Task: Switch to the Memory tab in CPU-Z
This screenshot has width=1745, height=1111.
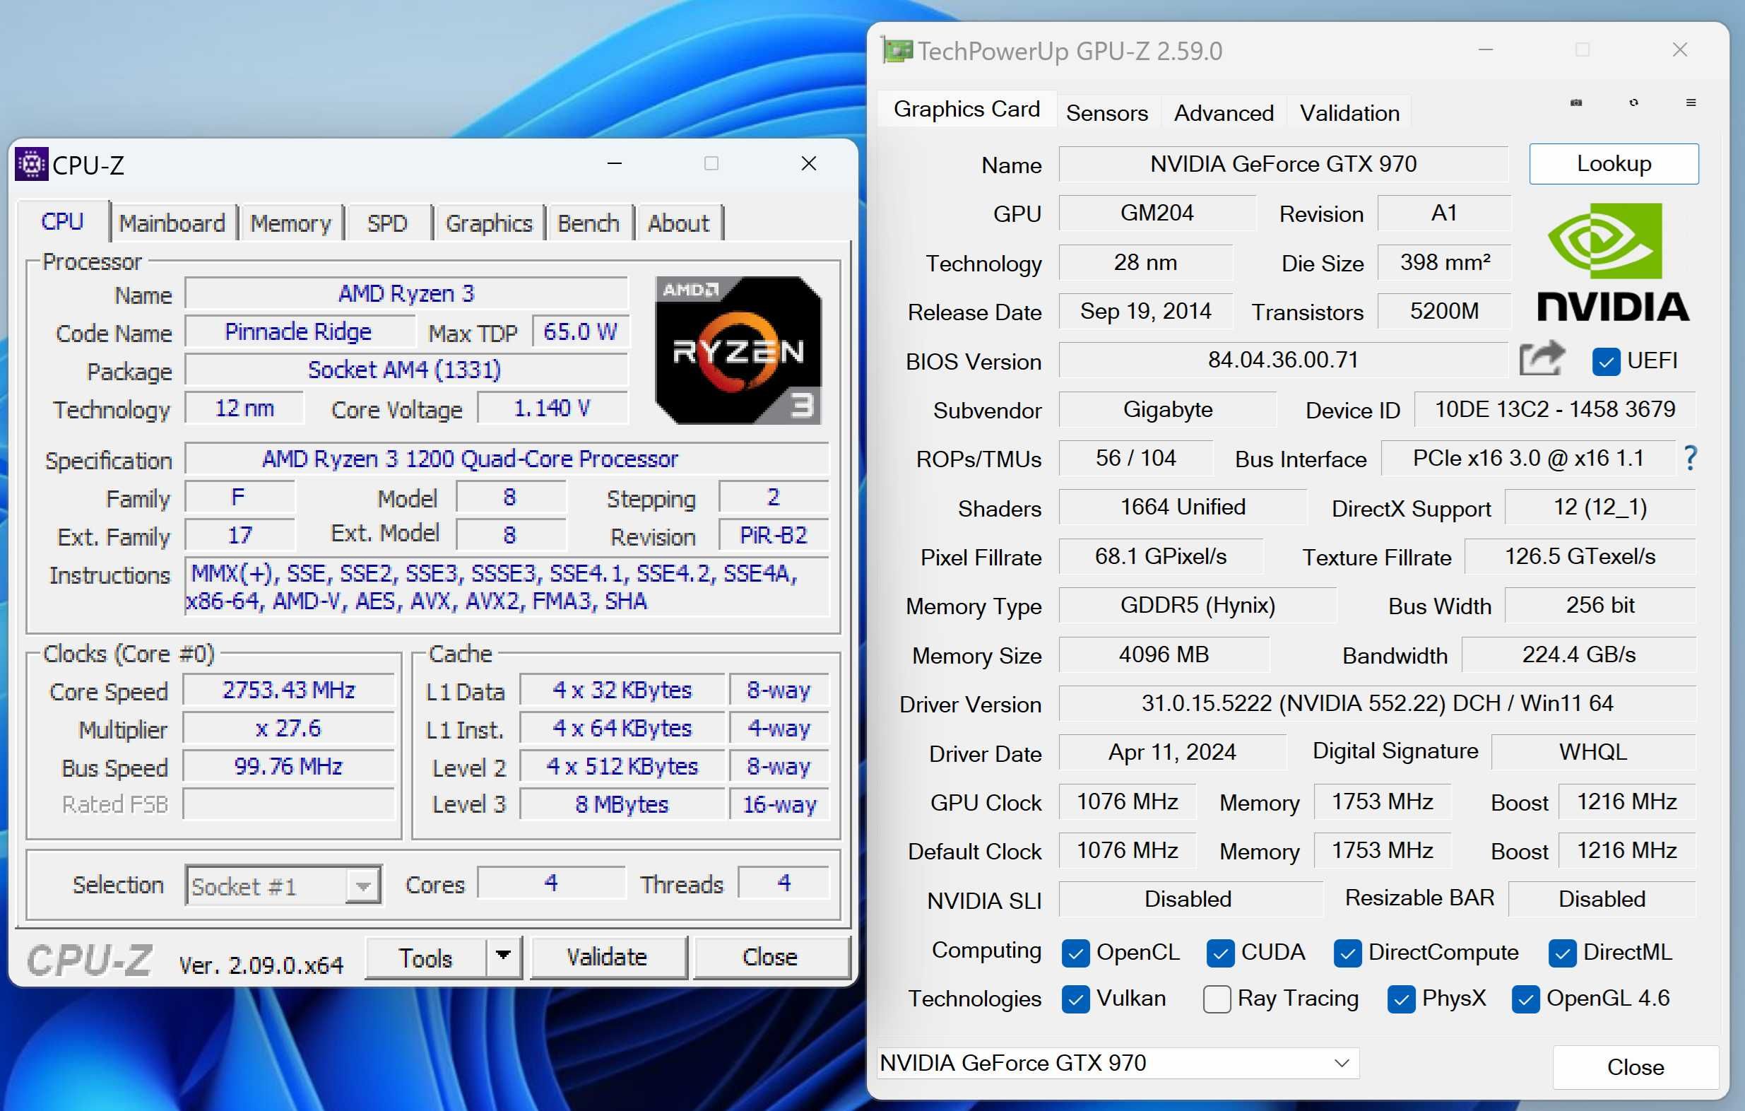Action: pos(290,223)
